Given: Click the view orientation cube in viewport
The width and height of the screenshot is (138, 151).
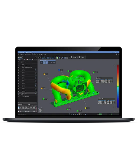Looking at the screenshot, I should tap(40, 110).
